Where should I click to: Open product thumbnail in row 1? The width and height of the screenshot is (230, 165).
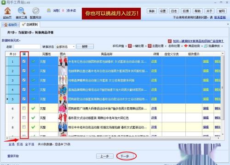click(63, 61)
